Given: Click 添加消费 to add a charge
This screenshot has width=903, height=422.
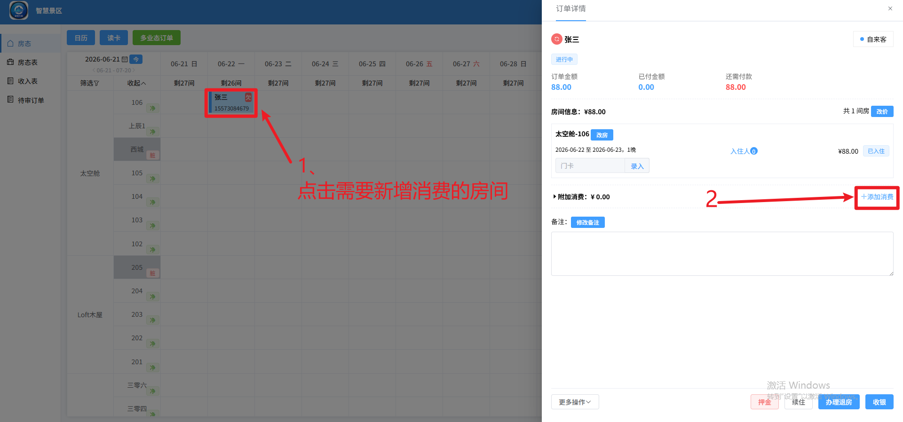Looking at the screenshot, I should pos(877,197).
